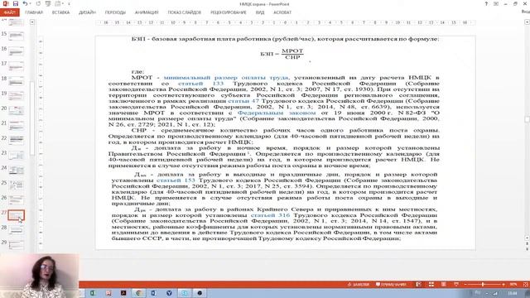This screenshot has height=298, width=530.
Task: Select slide 18 thumbnail
Action: 16,81
